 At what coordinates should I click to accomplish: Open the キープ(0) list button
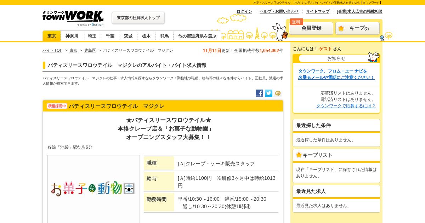tap(357, 28)
